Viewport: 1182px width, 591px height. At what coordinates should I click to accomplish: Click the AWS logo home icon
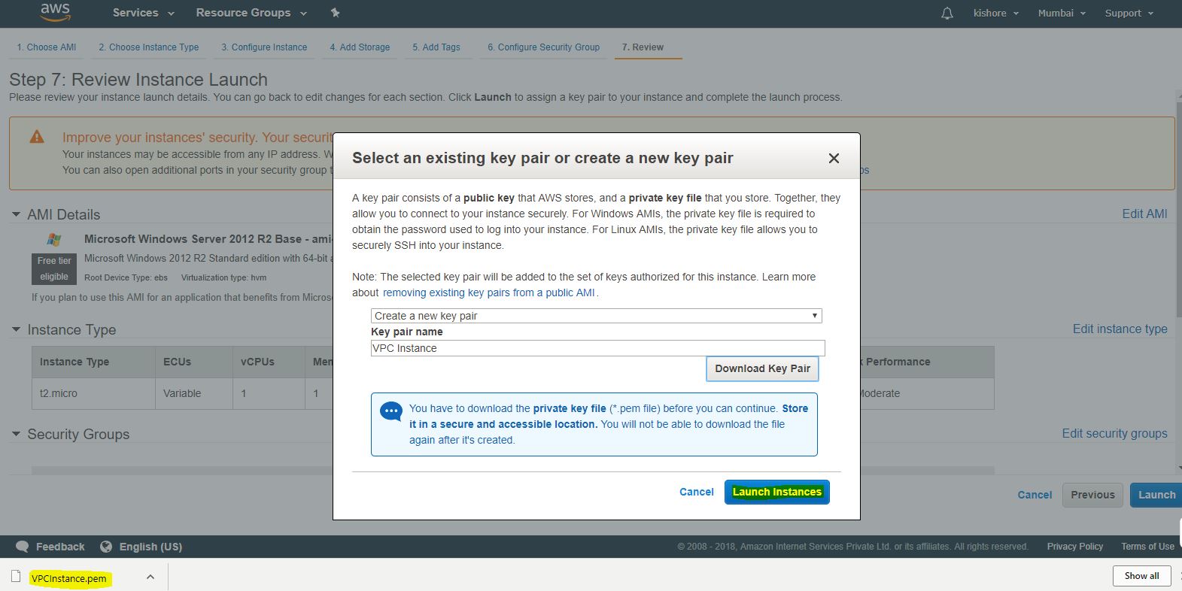55,12
